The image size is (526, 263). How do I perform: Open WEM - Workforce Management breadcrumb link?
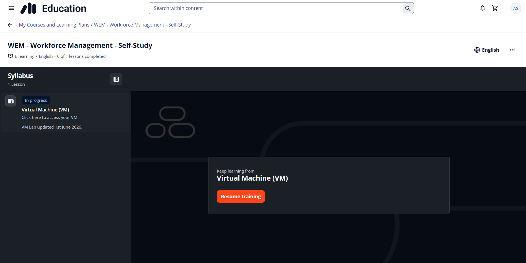(x=142, y=25)
